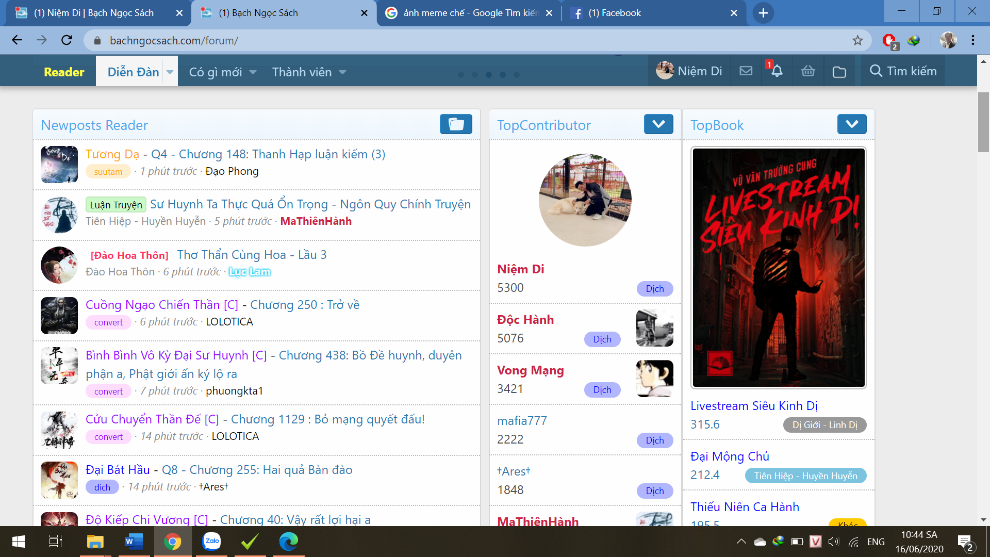Expand the Có gì mới menu
This screenshot has height=557, width=990.
click(x=223, y=72)
